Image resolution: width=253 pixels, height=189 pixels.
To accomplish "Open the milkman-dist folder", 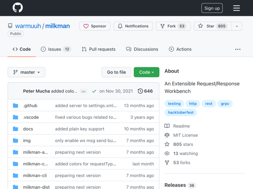I will (36, 187).
